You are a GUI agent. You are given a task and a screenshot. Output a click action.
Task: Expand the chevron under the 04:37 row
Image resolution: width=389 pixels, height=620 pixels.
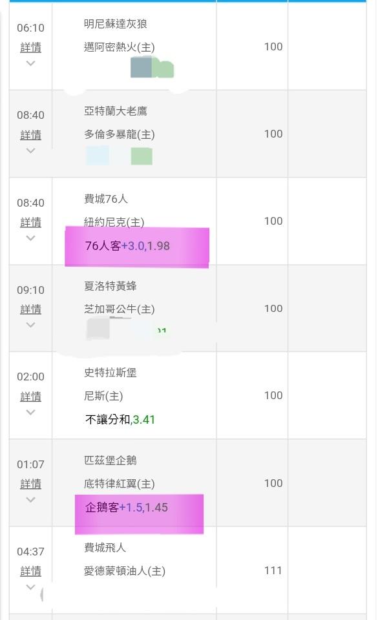(x=30, y=586)
